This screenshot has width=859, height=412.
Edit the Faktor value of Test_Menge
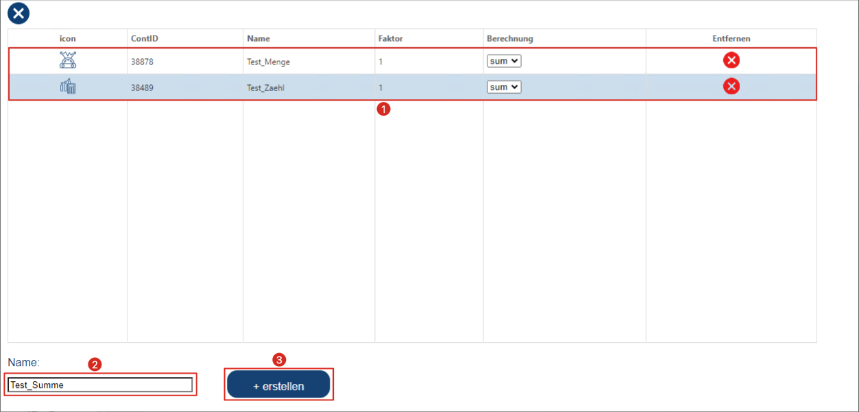381,62
